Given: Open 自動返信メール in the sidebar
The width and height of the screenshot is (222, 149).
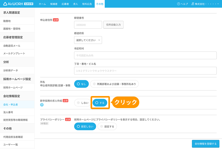Looking at the screenshot, I should [x=12, y=46].
